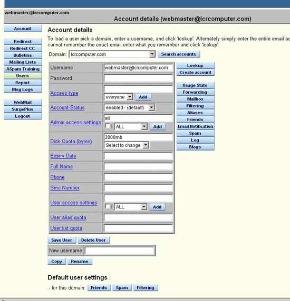Open the Forwarding settings
290x301 pixels.
(196, 92)
